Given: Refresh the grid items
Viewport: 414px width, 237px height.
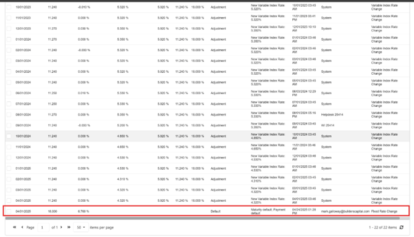Looking at the screenshot, I should tap(401, 227).
